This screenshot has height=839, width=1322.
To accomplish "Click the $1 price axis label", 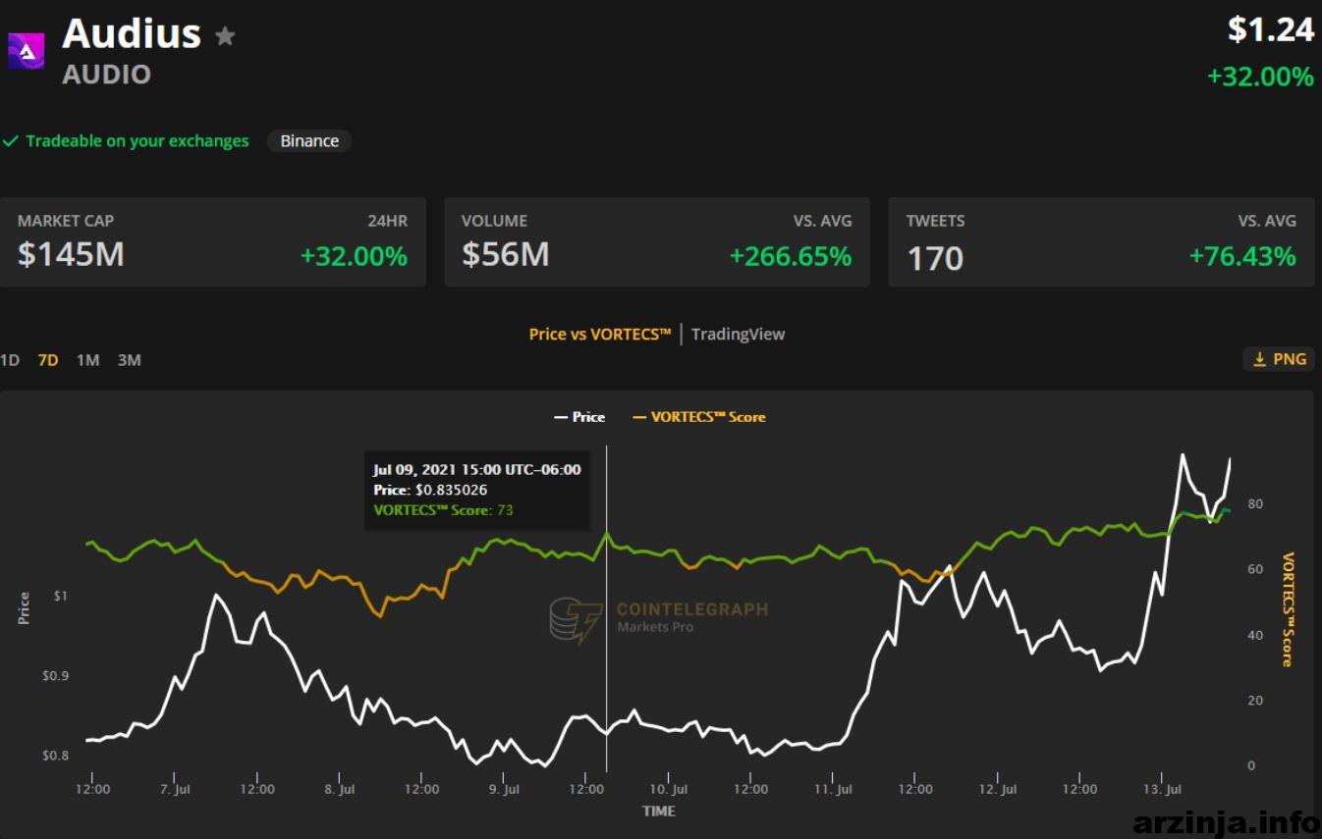I will pos(61,597).
